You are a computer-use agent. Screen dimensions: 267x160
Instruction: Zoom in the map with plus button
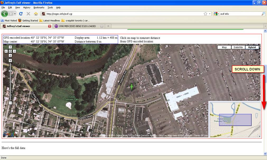(x=10, y=61)
